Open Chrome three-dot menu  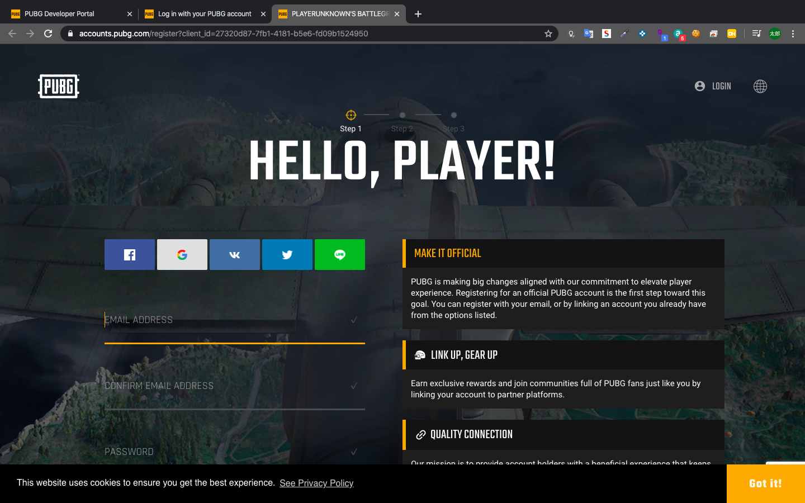793,34
